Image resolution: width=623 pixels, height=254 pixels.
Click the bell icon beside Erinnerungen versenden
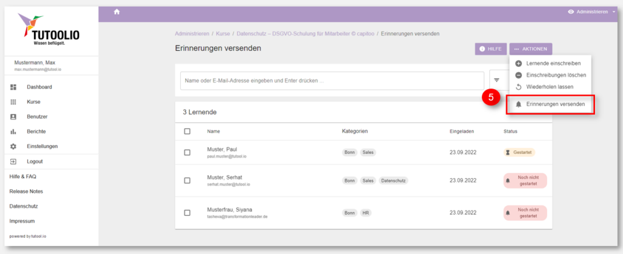click(518, 104)
